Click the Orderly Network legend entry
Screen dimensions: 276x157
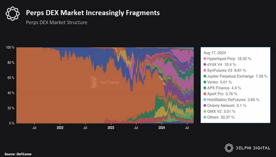(225, 106)
